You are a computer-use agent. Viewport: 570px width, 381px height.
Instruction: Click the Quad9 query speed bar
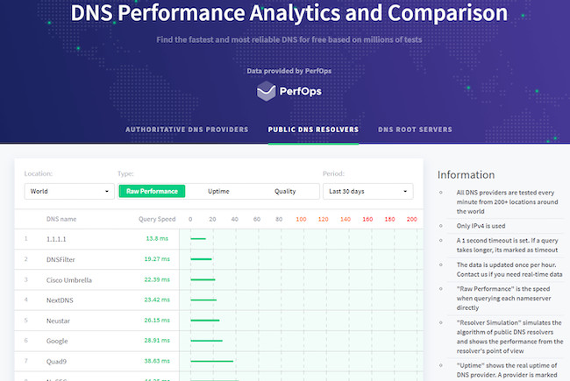211,361
